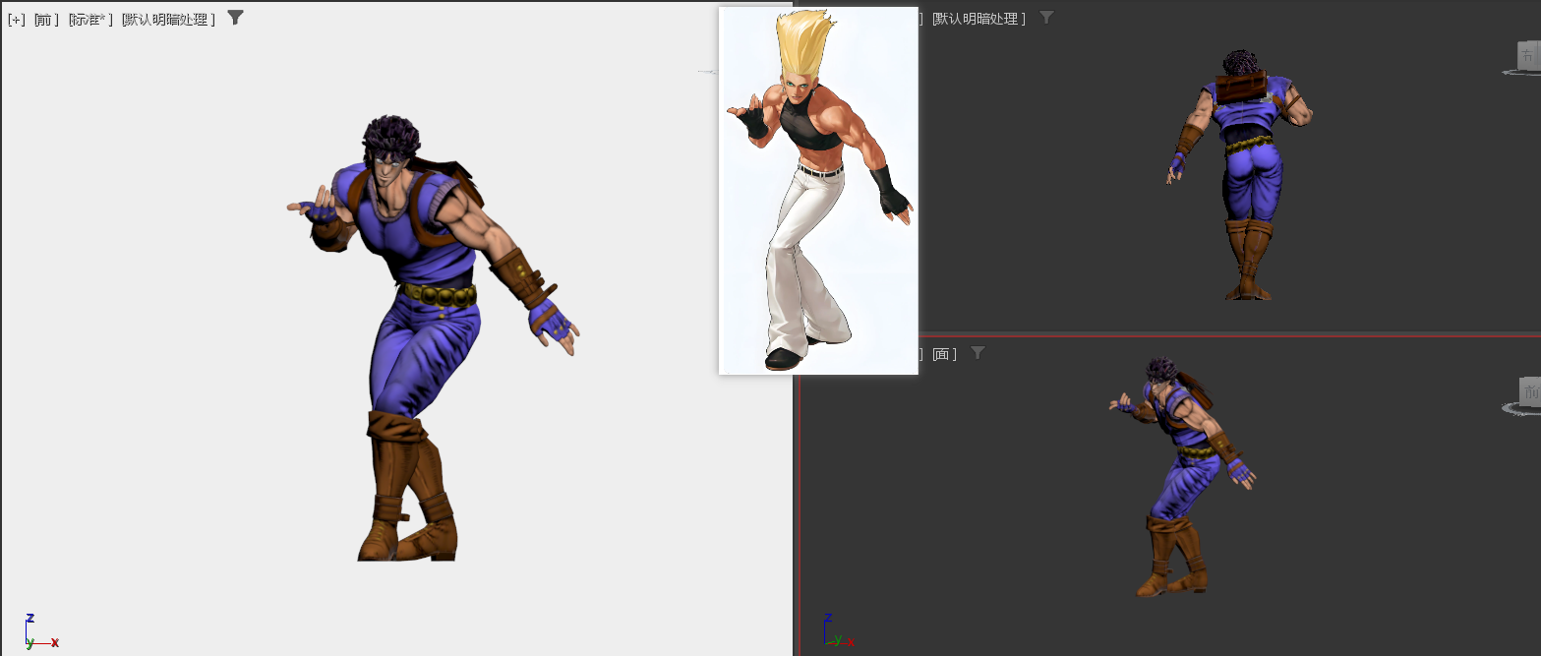The image size is (1541, 656).
Task: Open the [+] general viewport menu
Action: pyautogui.click(x=16, y=19)
